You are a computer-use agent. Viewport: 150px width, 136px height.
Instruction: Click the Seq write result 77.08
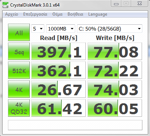coord(115,51)
